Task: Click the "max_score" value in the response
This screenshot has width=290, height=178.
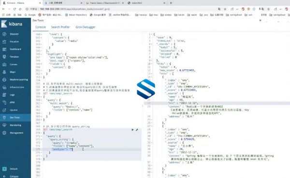Action: pos(188,70)
